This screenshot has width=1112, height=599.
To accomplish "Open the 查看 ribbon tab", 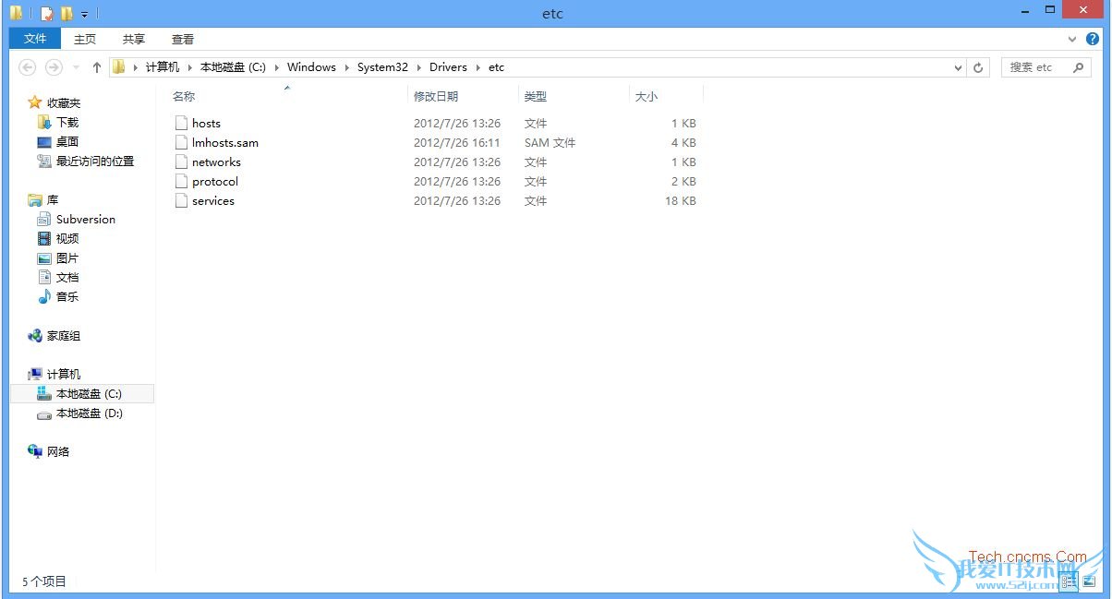I will coord(183,39).
